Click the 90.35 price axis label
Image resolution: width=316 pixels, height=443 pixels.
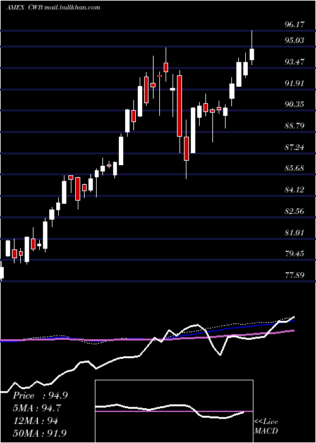pyautogui.click(x=295, y=104)
